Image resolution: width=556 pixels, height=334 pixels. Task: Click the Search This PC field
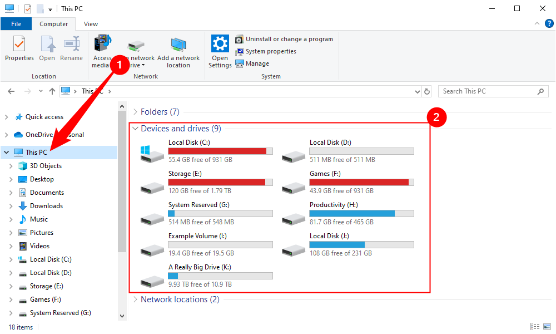click(493, 91)
